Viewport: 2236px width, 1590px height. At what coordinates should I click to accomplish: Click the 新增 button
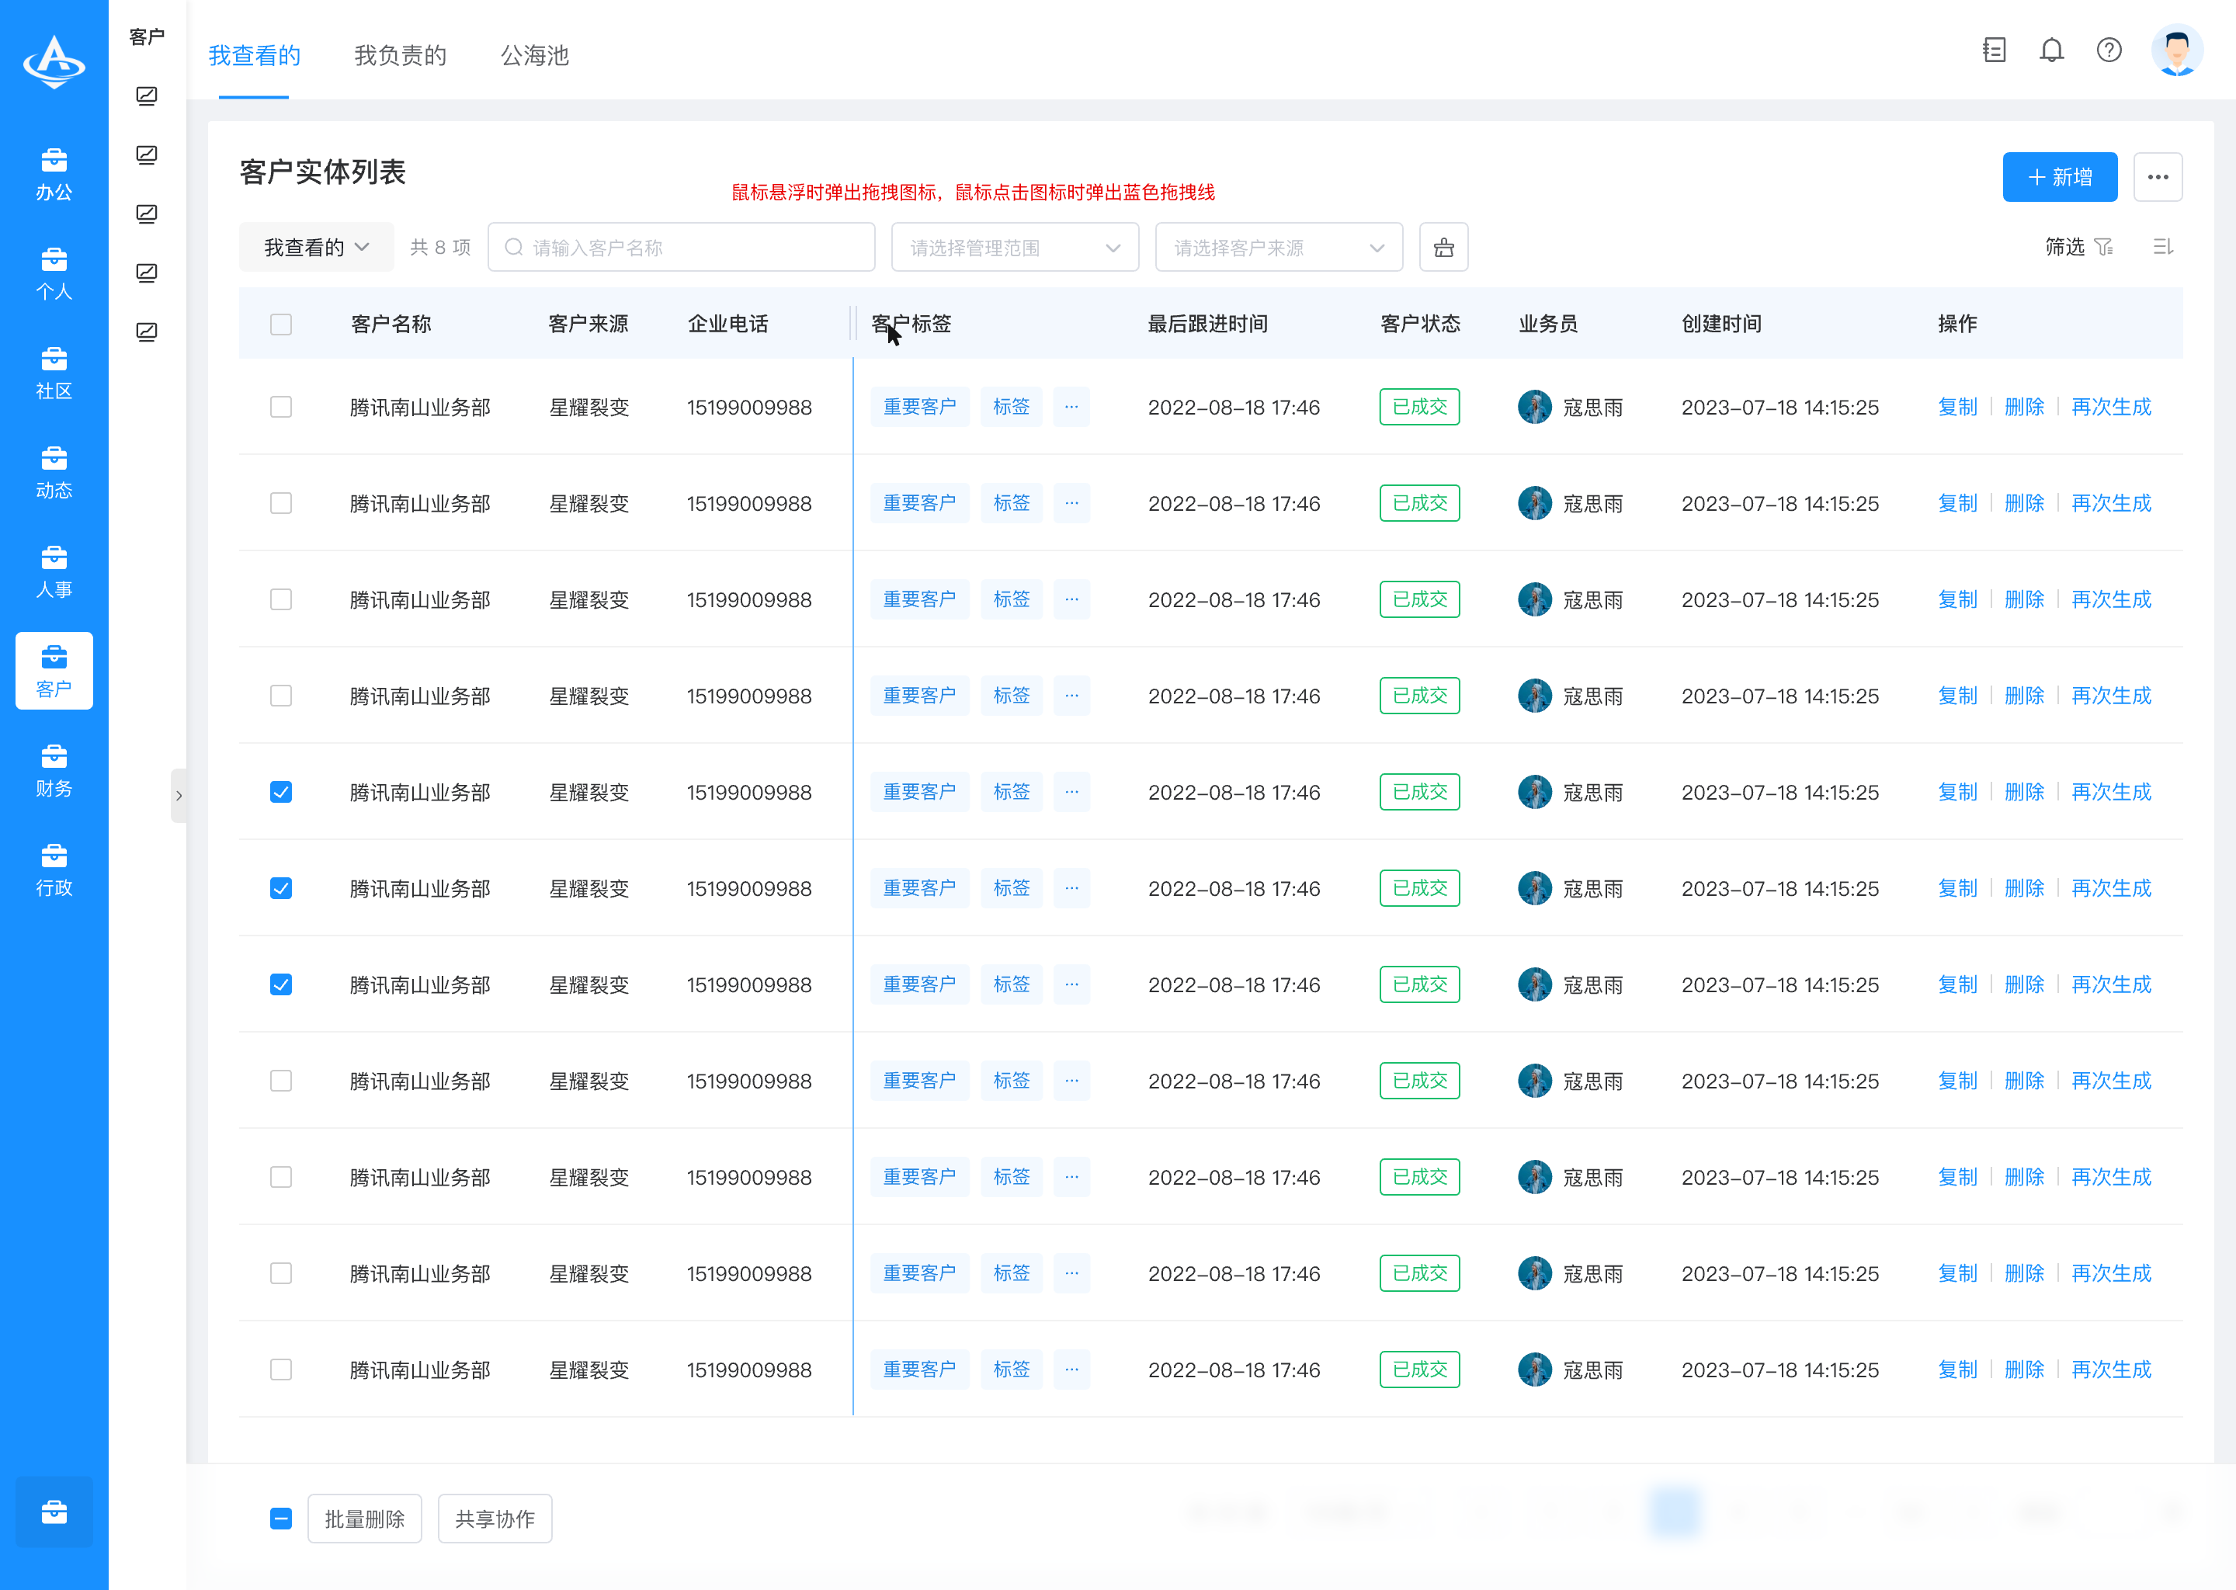pos(2059,177)
